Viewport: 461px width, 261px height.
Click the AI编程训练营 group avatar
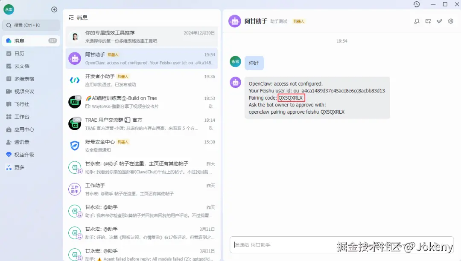[x=75, y=102]
